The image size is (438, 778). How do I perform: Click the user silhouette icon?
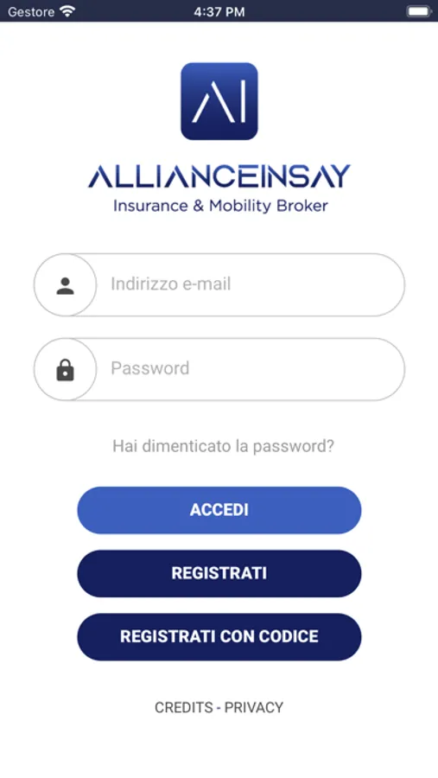(65, 286)
